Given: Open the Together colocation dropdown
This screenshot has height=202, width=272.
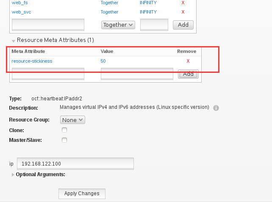Looking at the screenshot, I should [118, 25].
